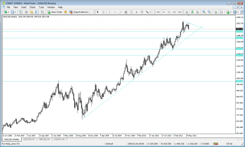This screenshot has height=147, width=245.
Task: Toggle the Market Watch window icon
Action: (21, 12)
